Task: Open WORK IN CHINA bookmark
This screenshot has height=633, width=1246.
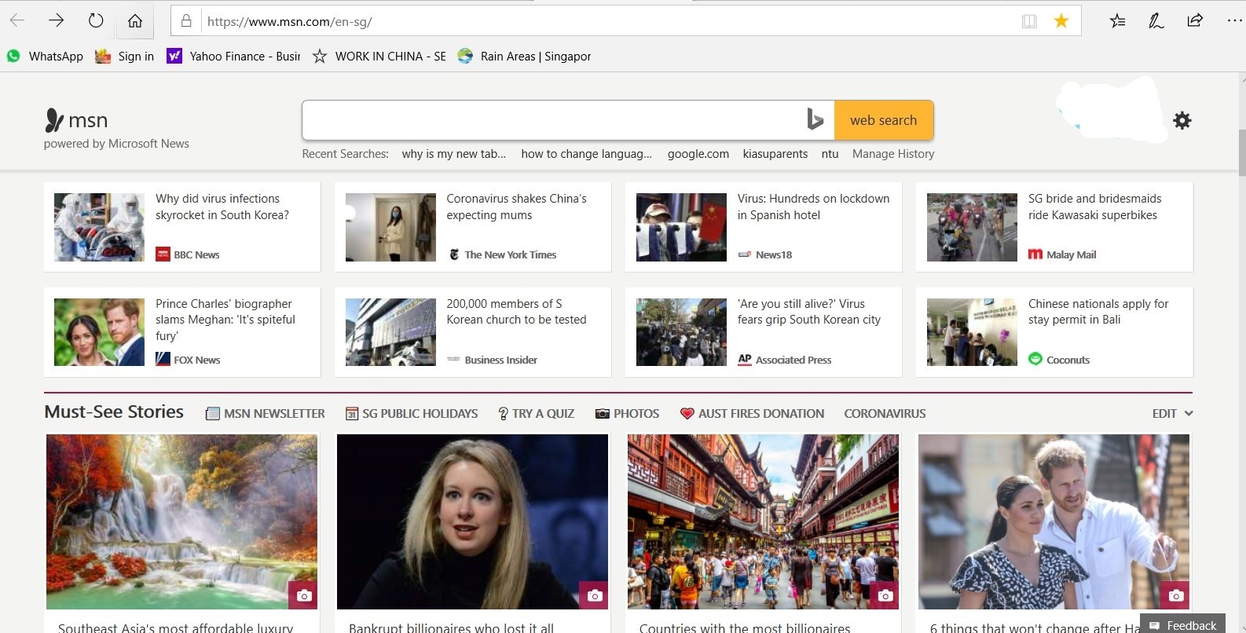Action: (379, 57)
